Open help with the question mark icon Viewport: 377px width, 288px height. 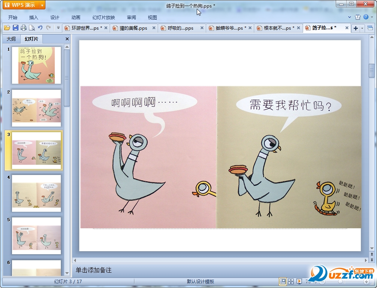(366, 17)
